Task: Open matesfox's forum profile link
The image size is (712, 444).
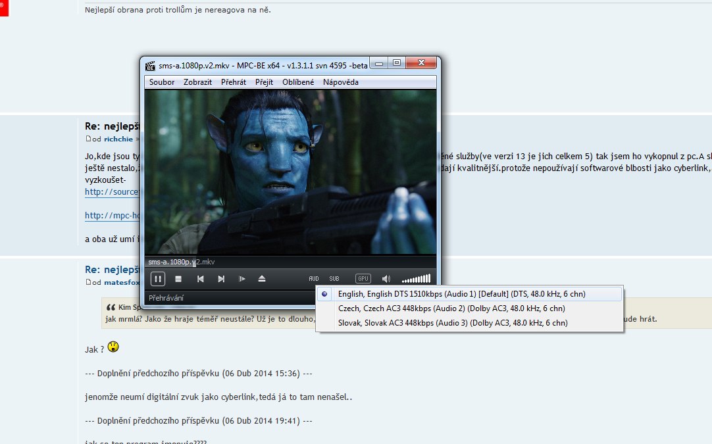Action: tap(122, 282)
